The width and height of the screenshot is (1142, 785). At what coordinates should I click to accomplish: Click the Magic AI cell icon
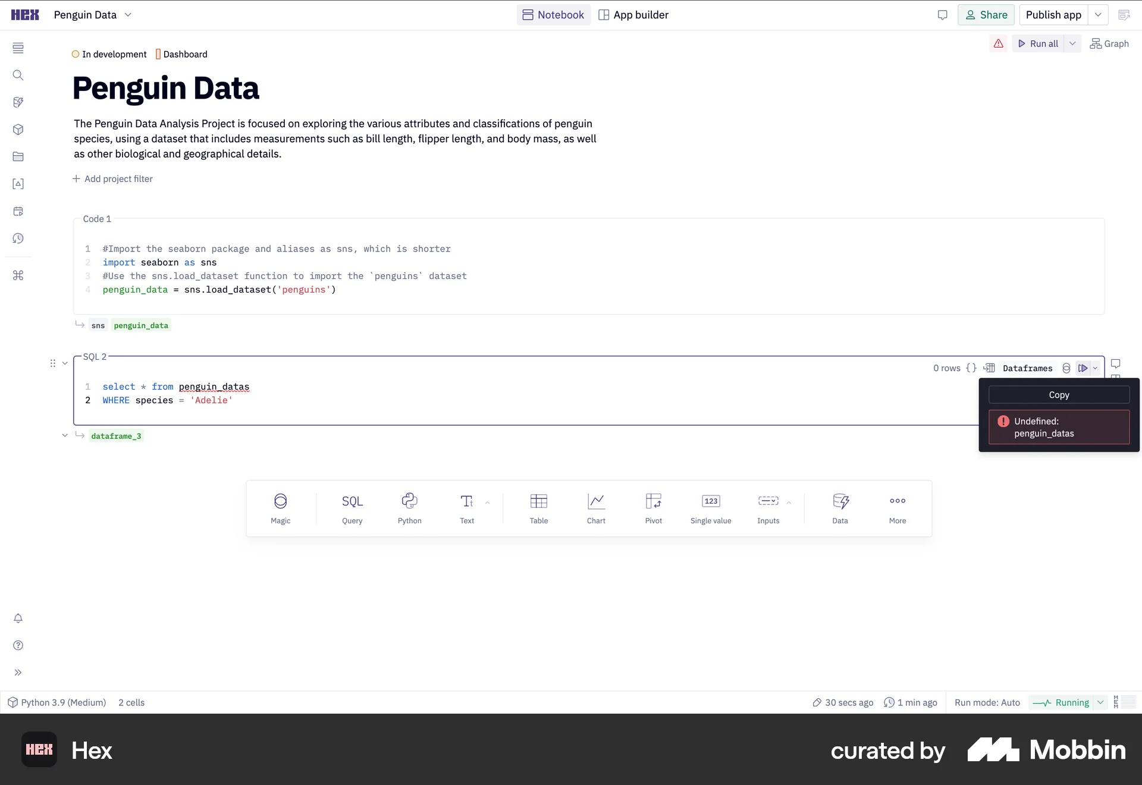(x=280, y=508)
